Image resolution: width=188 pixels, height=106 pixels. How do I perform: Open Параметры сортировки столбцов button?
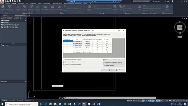pos(114,63)
